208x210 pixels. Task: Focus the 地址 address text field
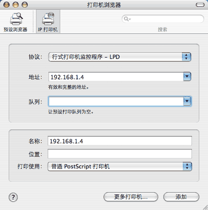[116, 77]
